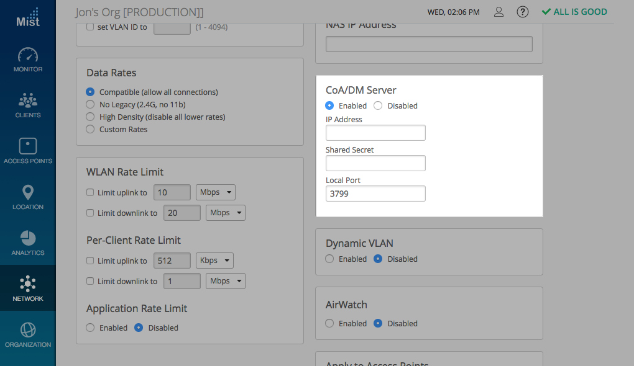Select the Network menu item
Viewport: 634px width, 366px height.
pyautogui.click(x=27, y=288)
